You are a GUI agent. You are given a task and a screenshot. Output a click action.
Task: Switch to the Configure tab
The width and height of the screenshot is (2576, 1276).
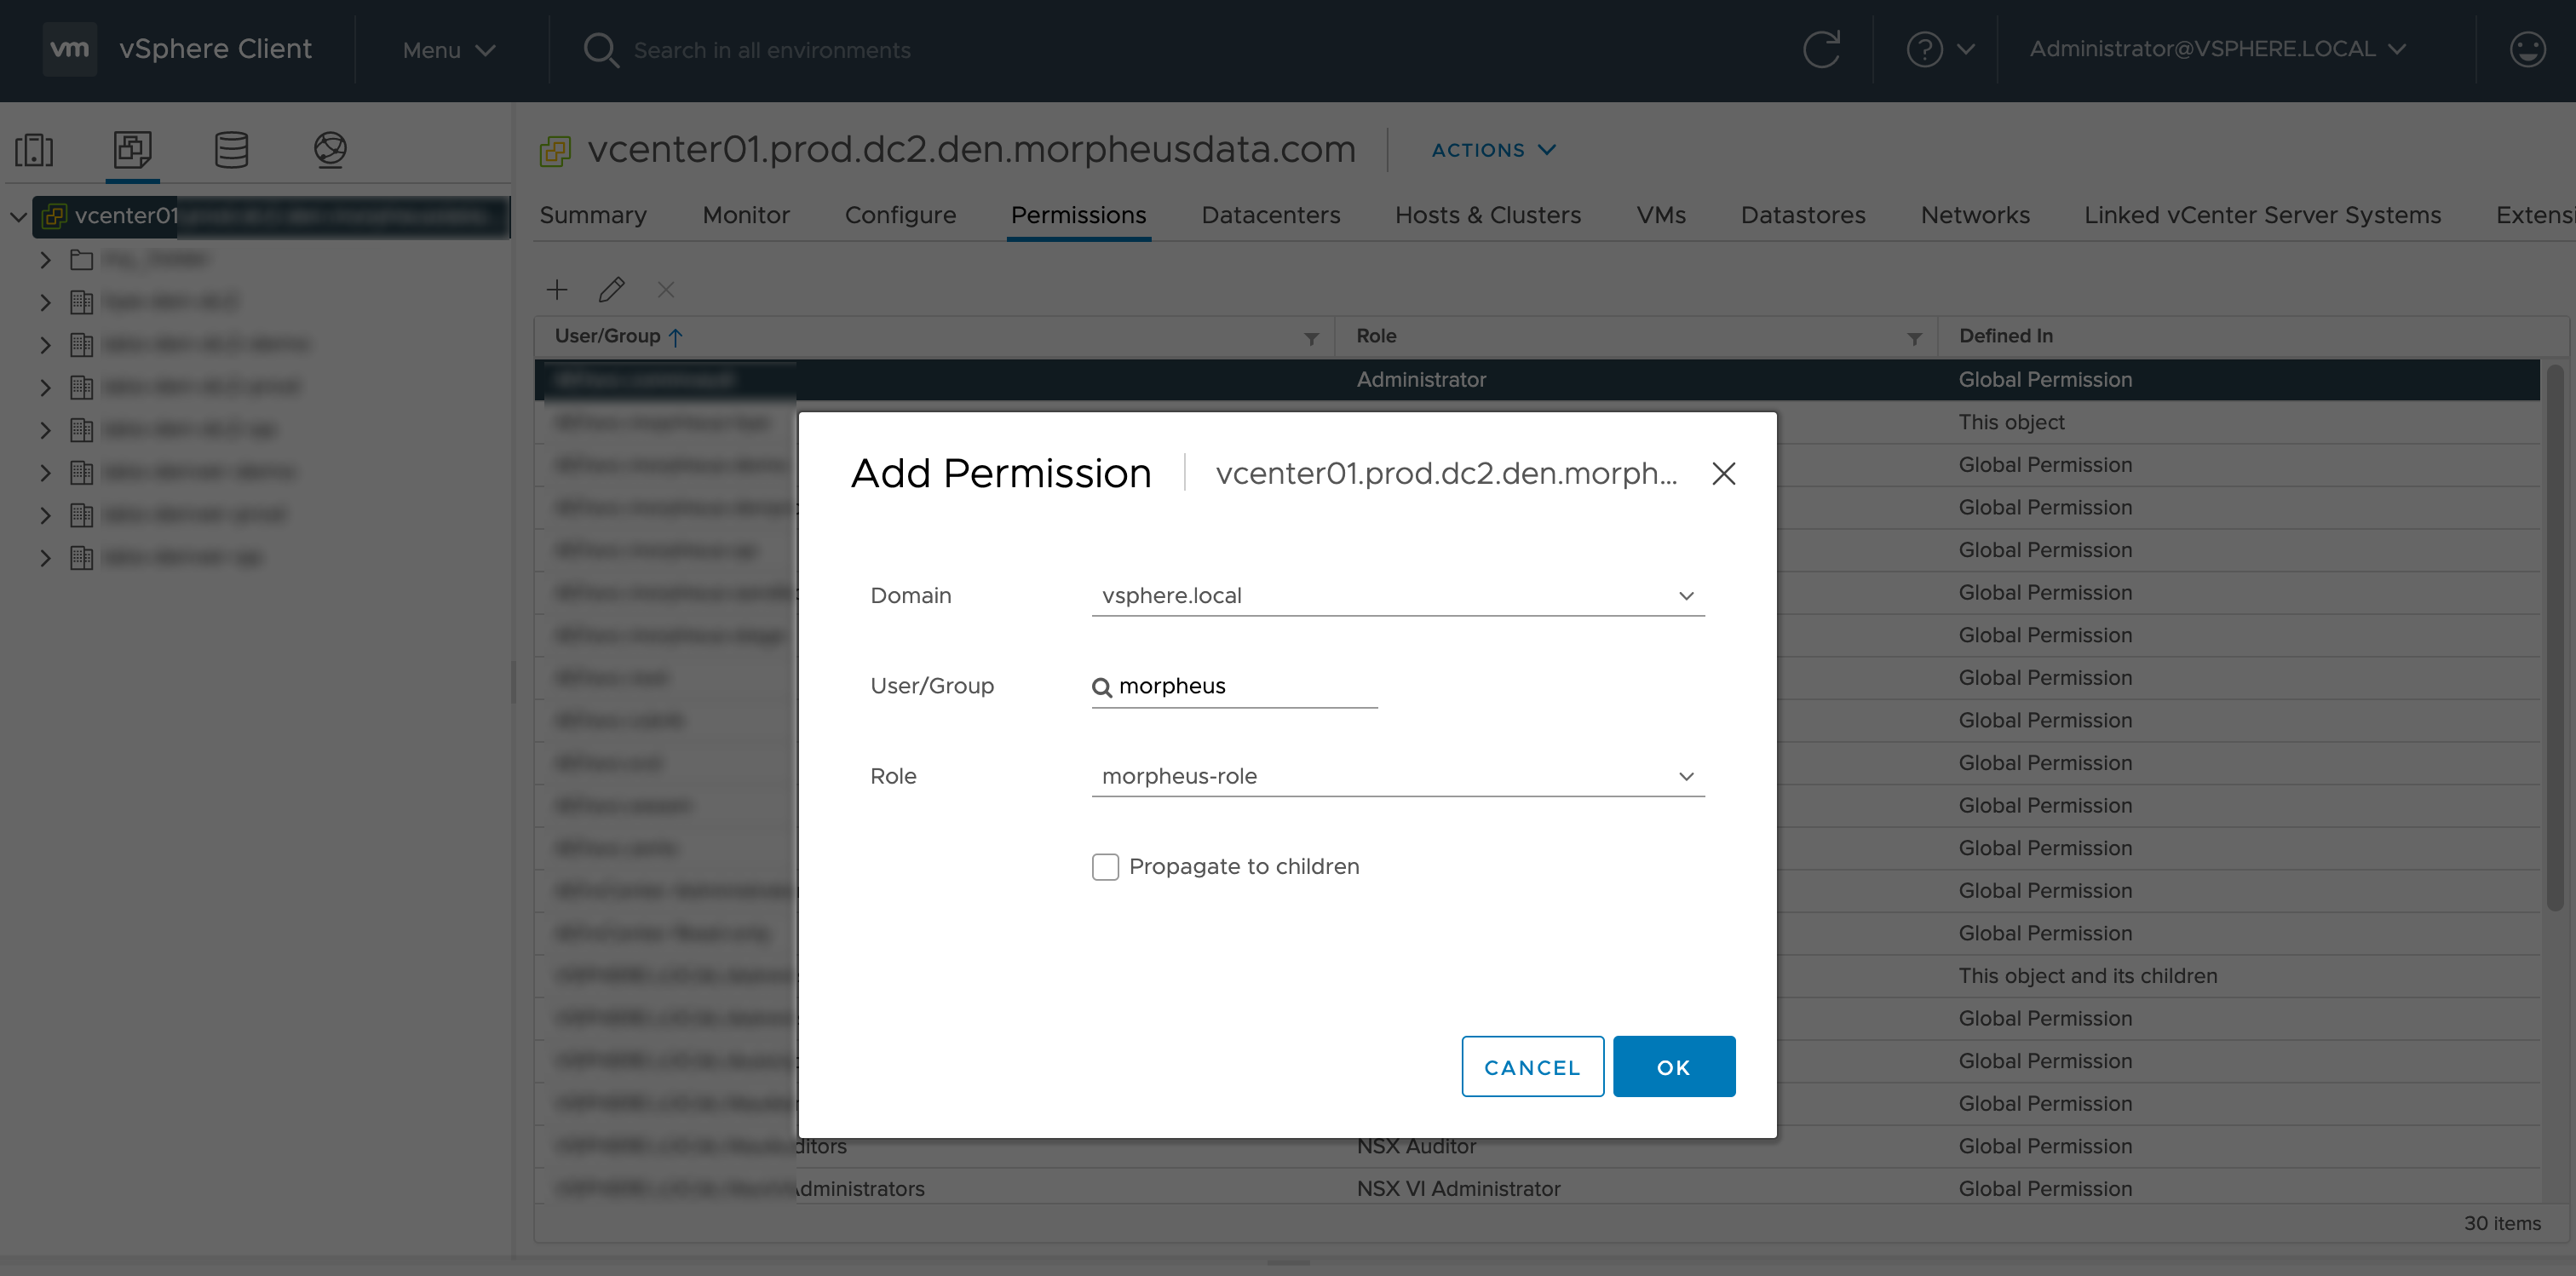click(x=900, y=215)
